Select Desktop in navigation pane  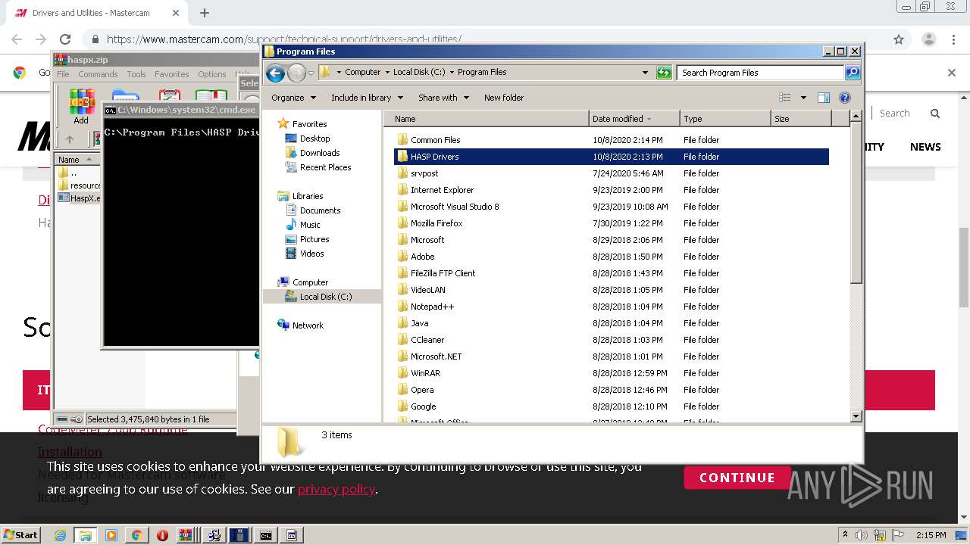pos(314,139)
